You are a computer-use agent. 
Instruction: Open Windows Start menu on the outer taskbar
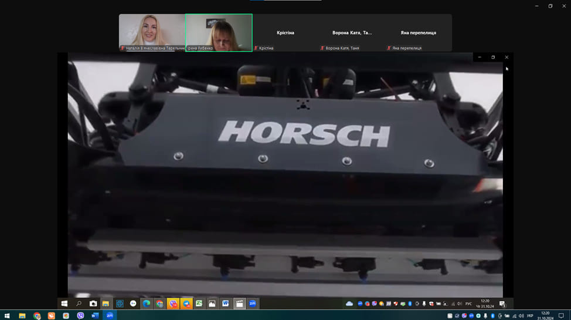7,316
